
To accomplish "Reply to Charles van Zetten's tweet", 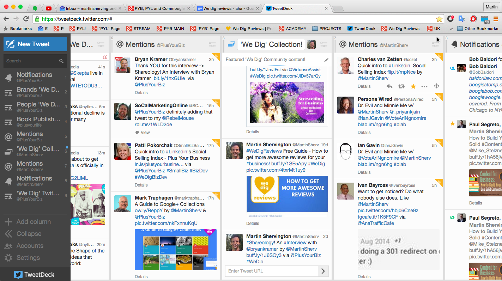I will (x=389, y=86).
